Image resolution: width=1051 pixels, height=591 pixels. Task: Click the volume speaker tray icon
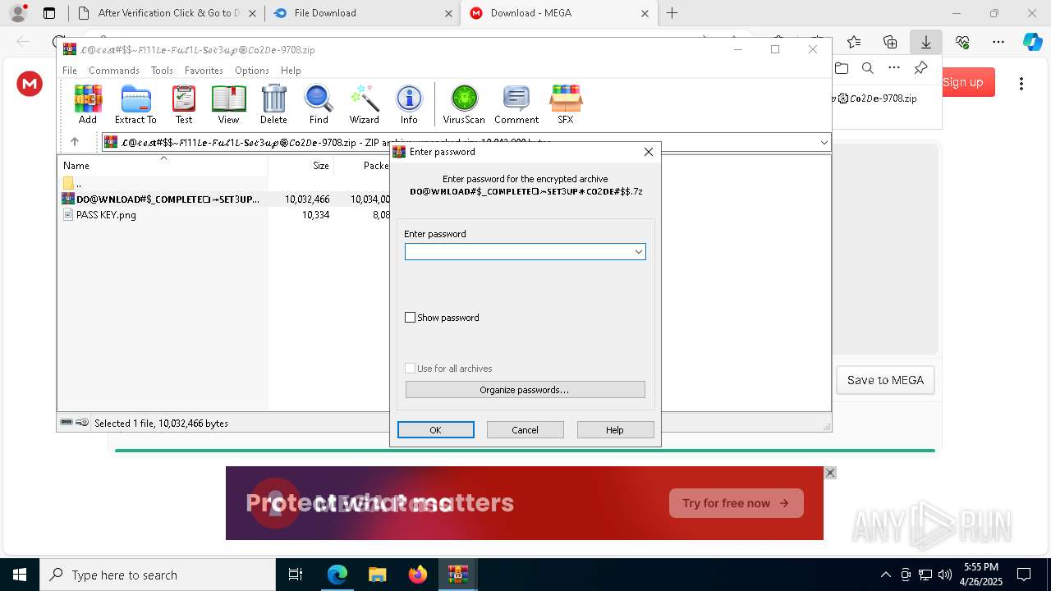coord(945,575)
